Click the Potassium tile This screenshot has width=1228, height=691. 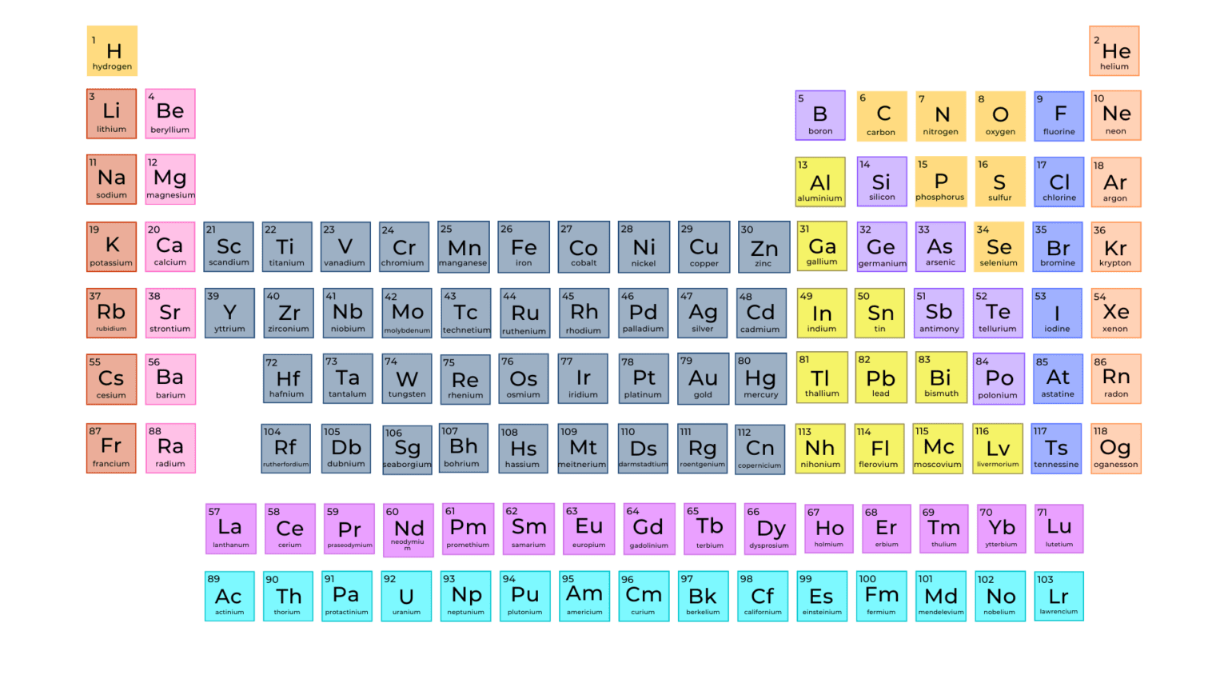(x=112, y=247)
